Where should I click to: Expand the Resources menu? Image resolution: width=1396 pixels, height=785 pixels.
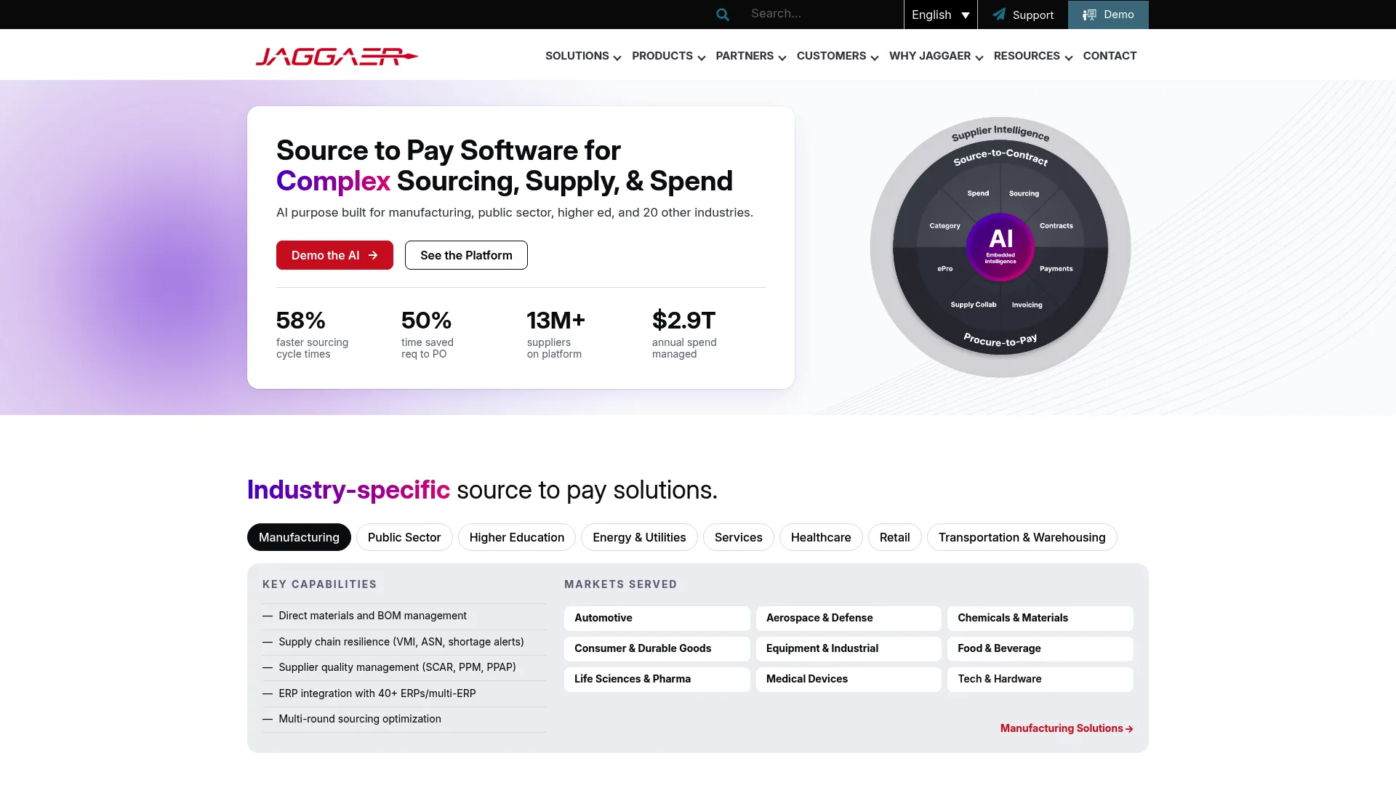[1032, 56]
